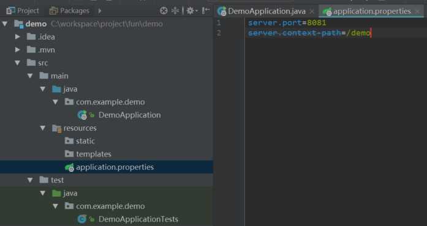
Task: Click the application.properties Spring leaf icon in tree
Action: pyautogui.click(x=69, y=167)
